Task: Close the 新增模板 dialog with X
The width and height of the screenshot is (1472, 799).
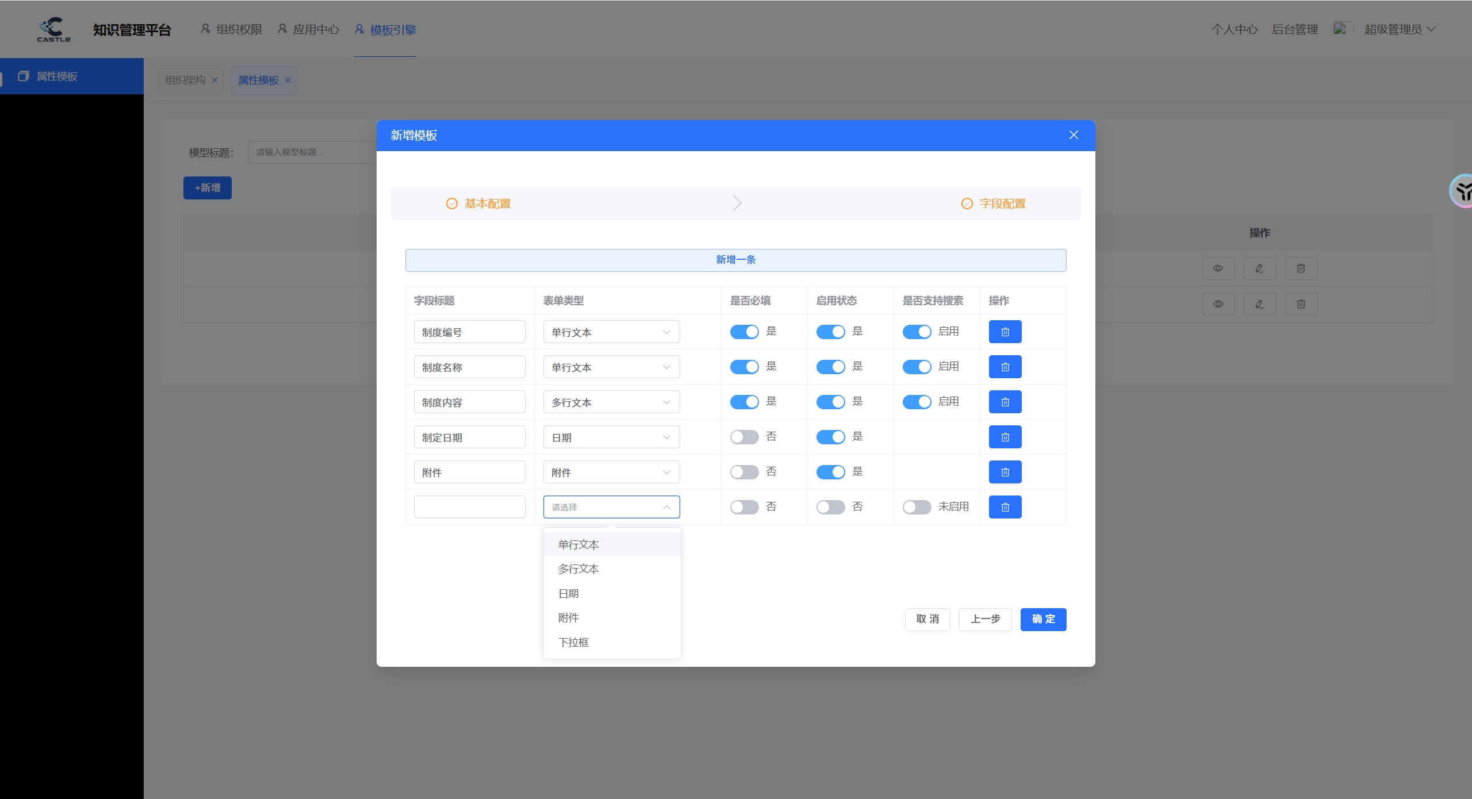Action: [1073, 135]
